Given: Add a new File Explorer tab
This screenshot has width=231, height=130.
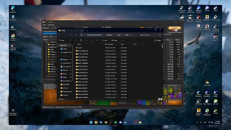Looking at the screenshot, I should tap(87, 30).
